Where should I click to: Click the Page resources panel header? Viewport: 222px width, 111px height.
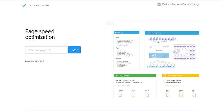(172, 33)
